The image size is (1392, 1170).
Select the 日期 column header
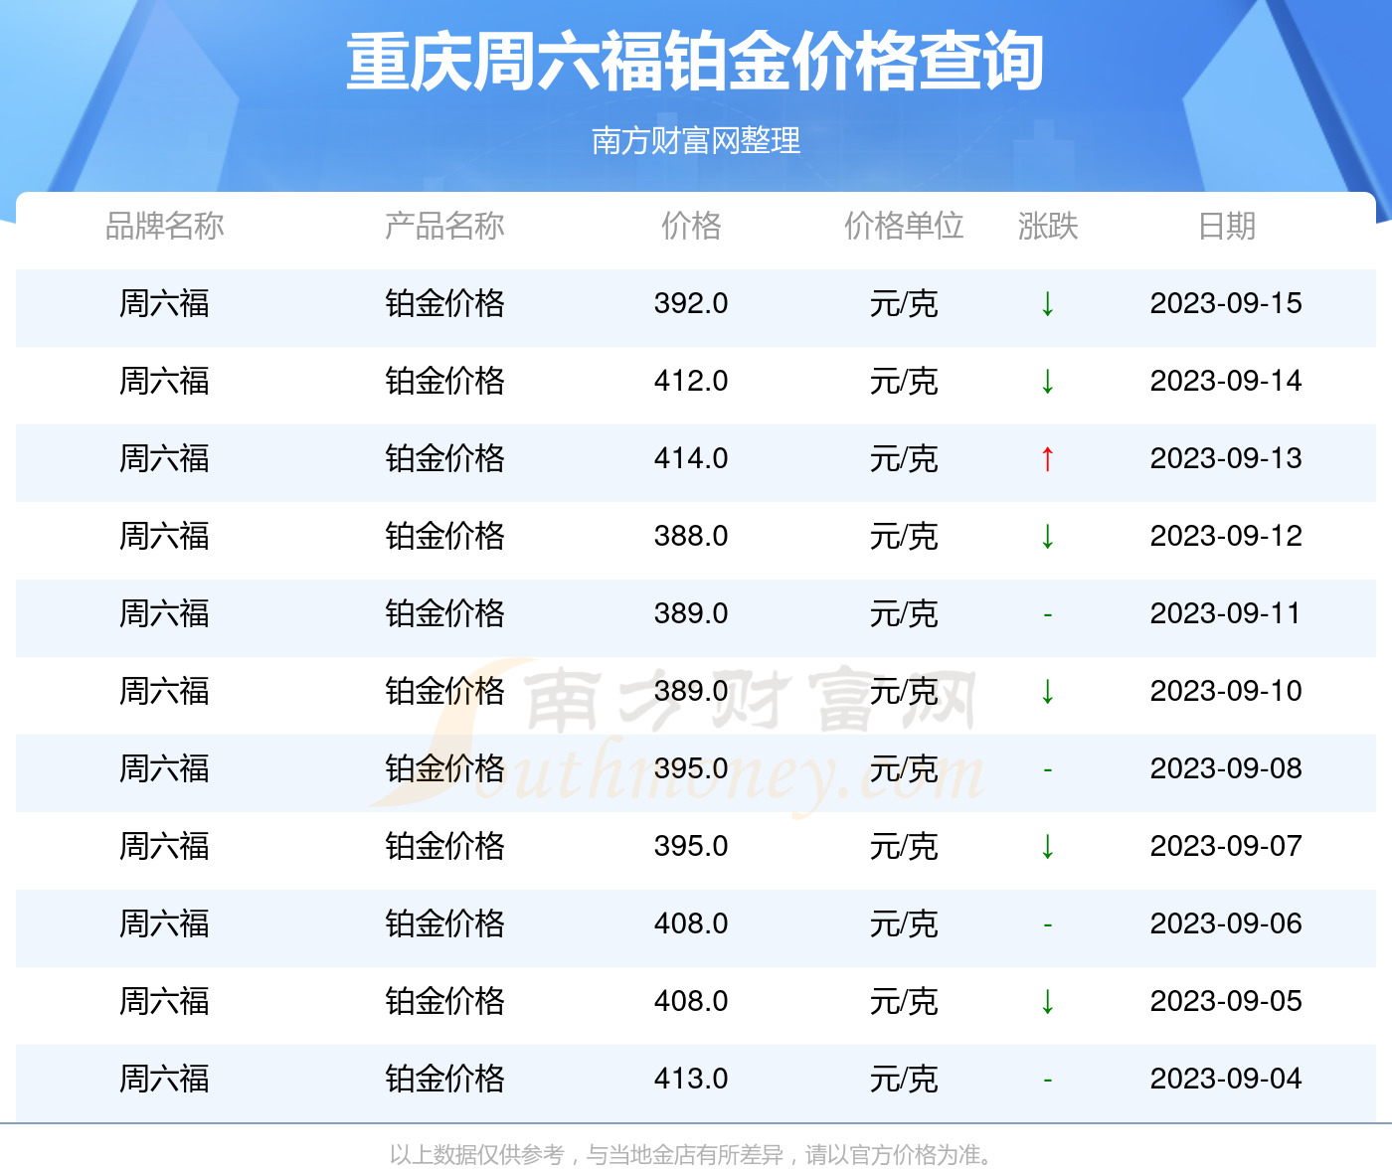1227,226
